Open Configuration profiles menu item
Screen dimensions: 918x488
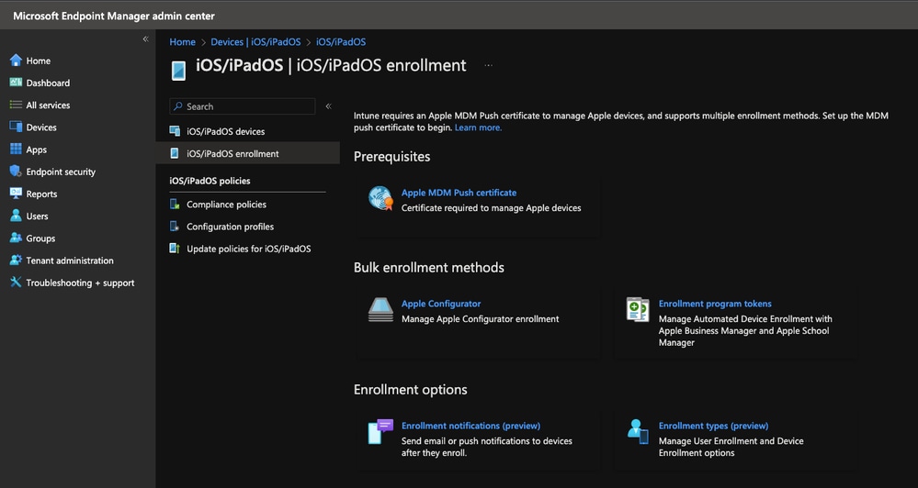pyautogui.click(x=230, y=227)
